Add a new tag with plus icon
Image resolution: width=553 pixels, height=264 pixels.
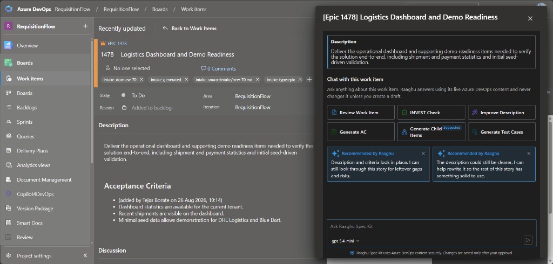309,80
